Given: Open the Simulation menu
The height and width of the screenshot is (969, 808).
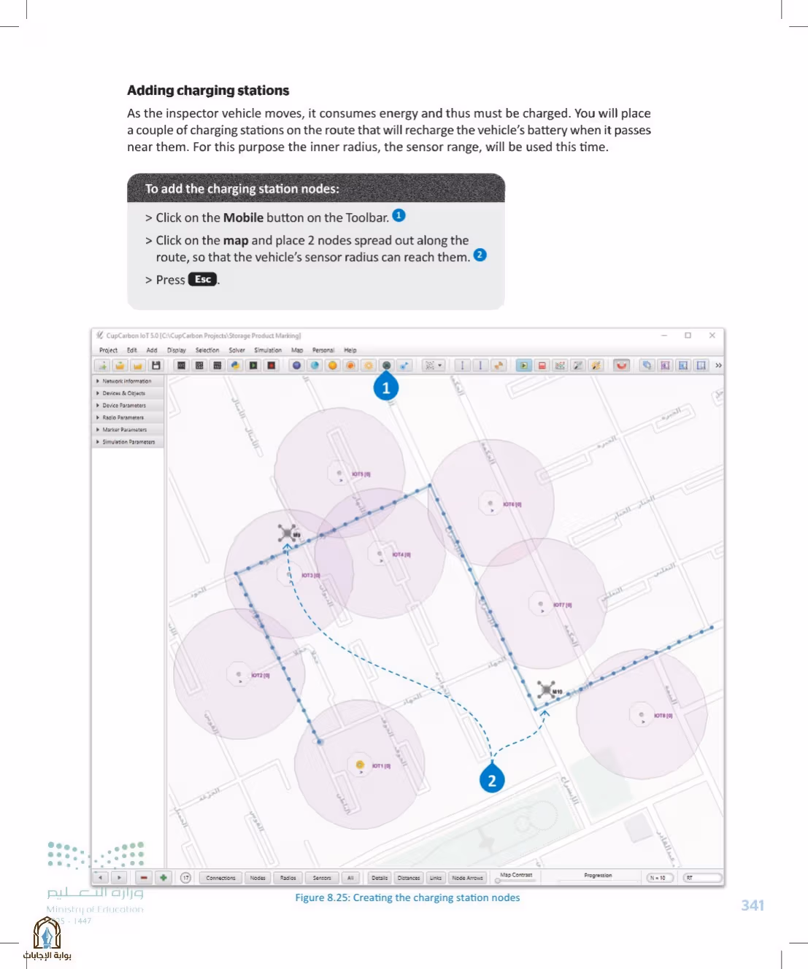Looking at the screenshot, I should 268,350.
